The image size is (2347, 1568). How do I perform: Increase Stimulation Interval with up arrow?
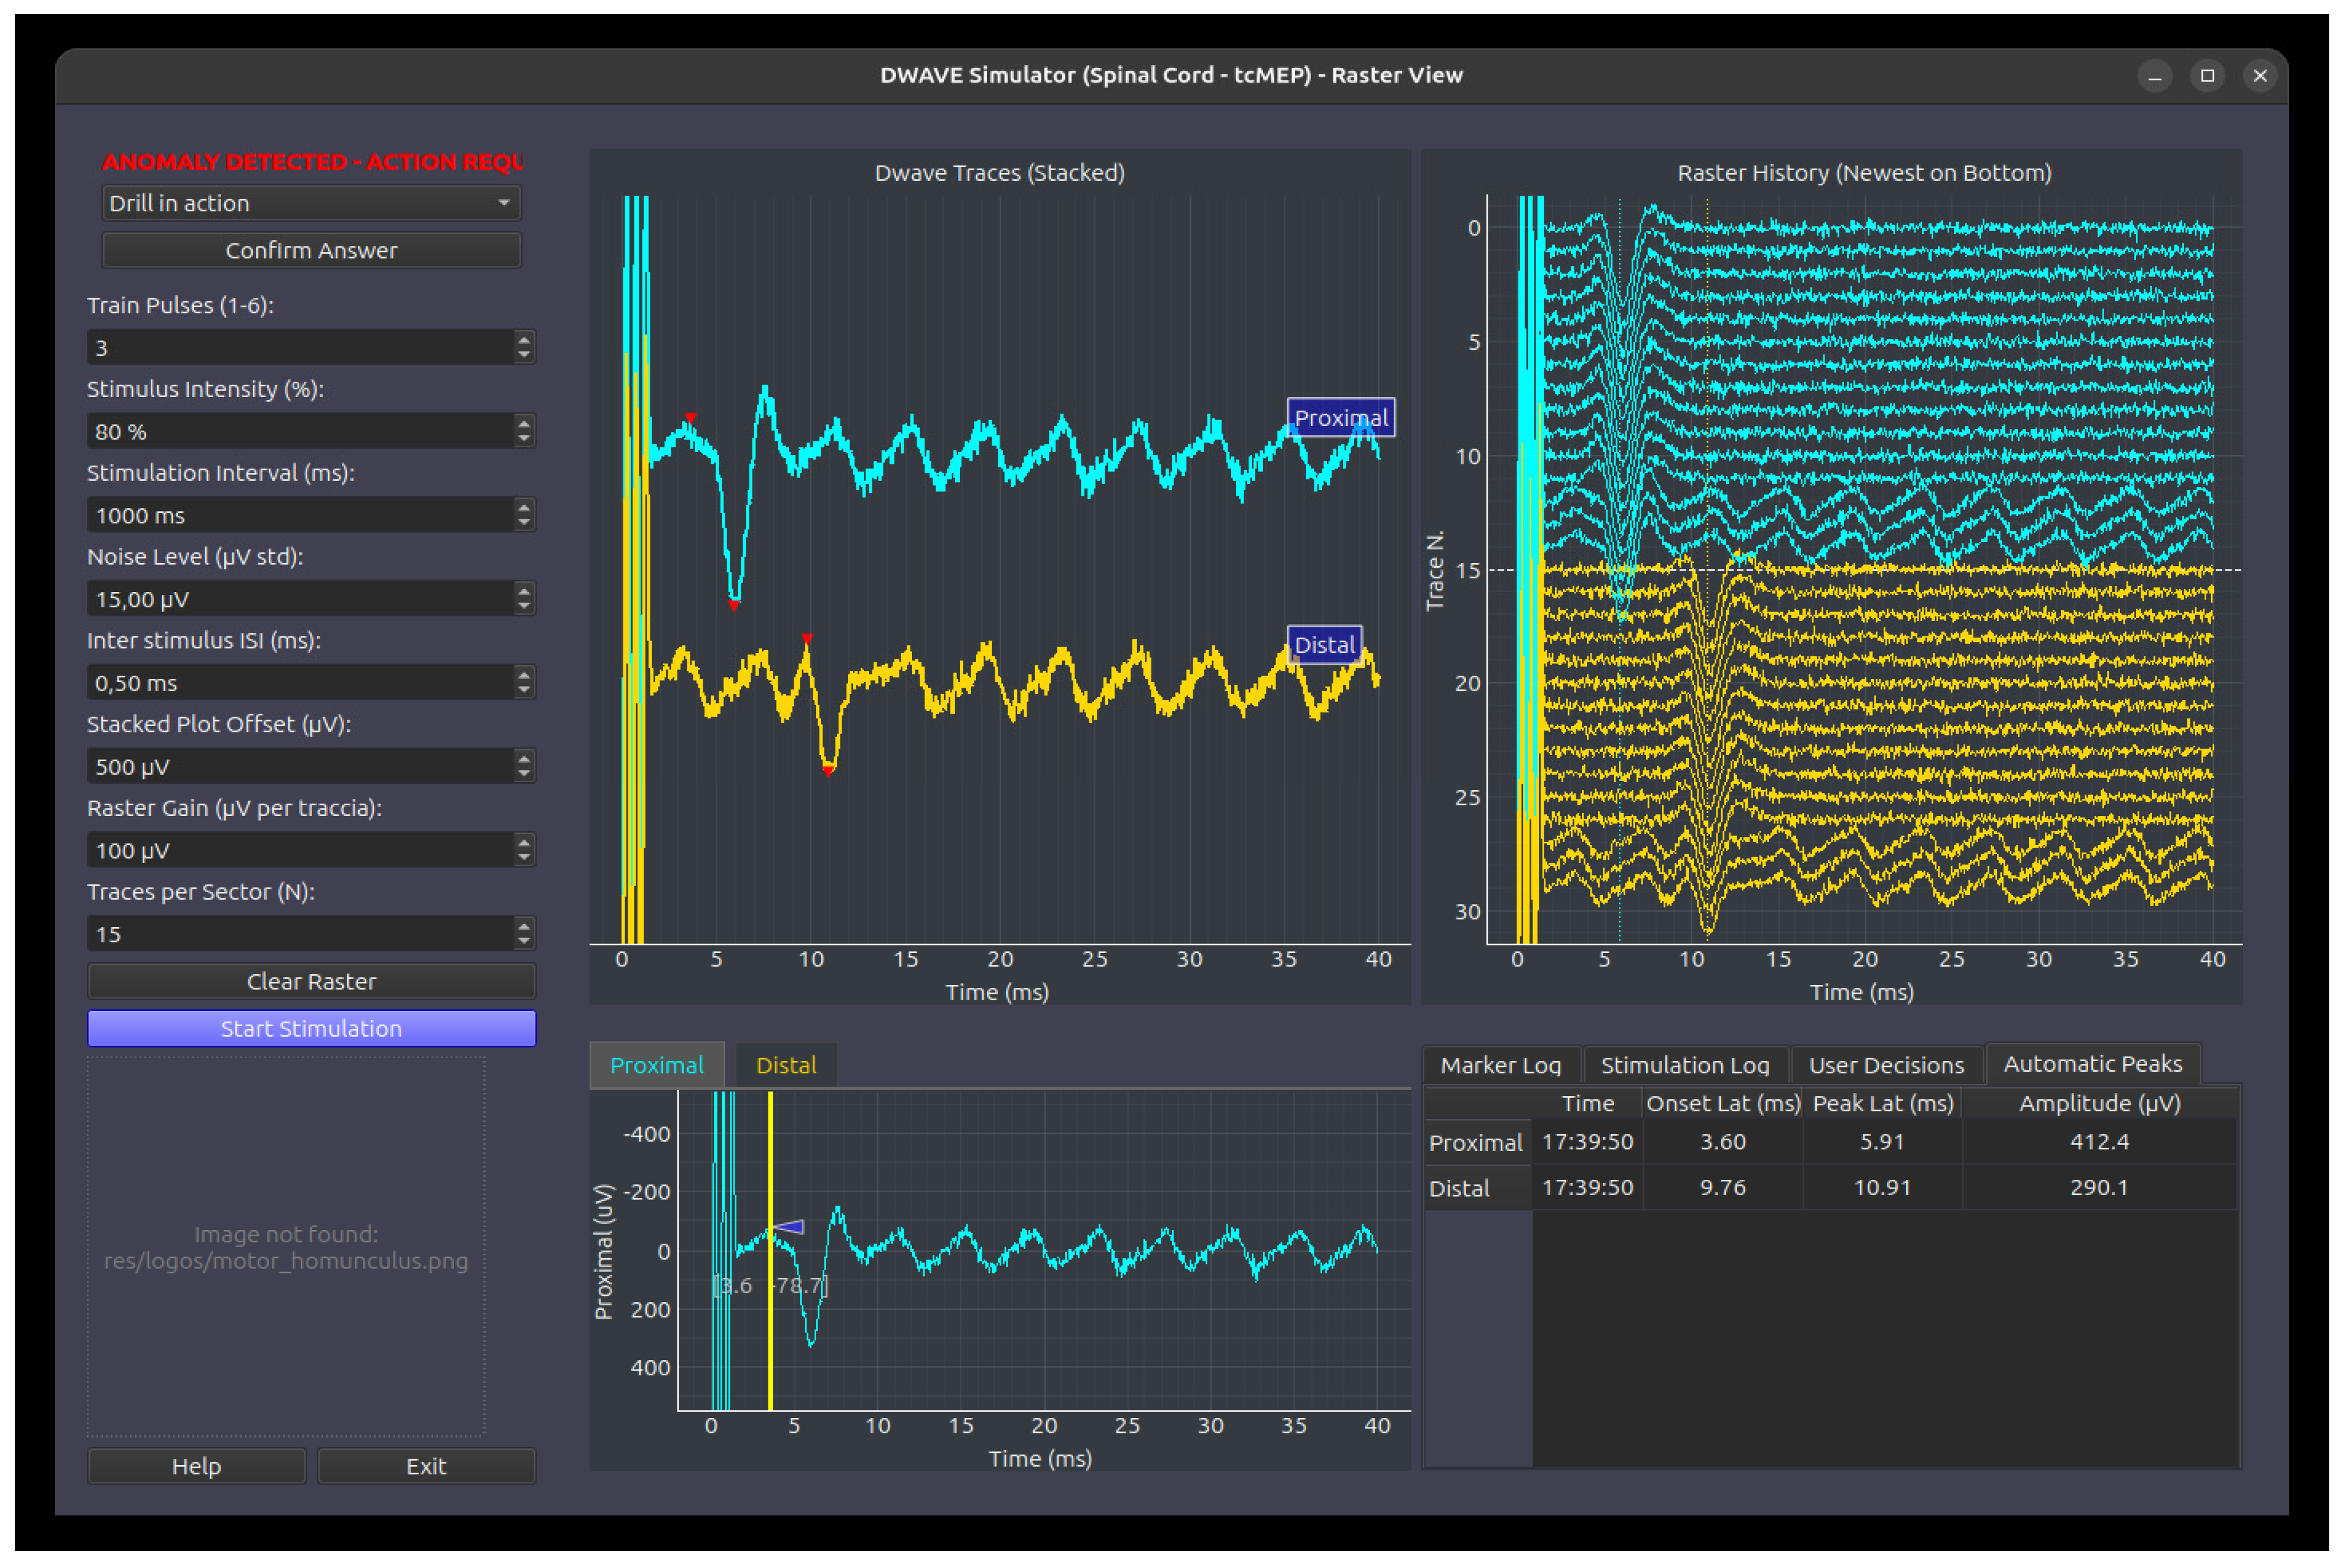[x=524, y=507]
